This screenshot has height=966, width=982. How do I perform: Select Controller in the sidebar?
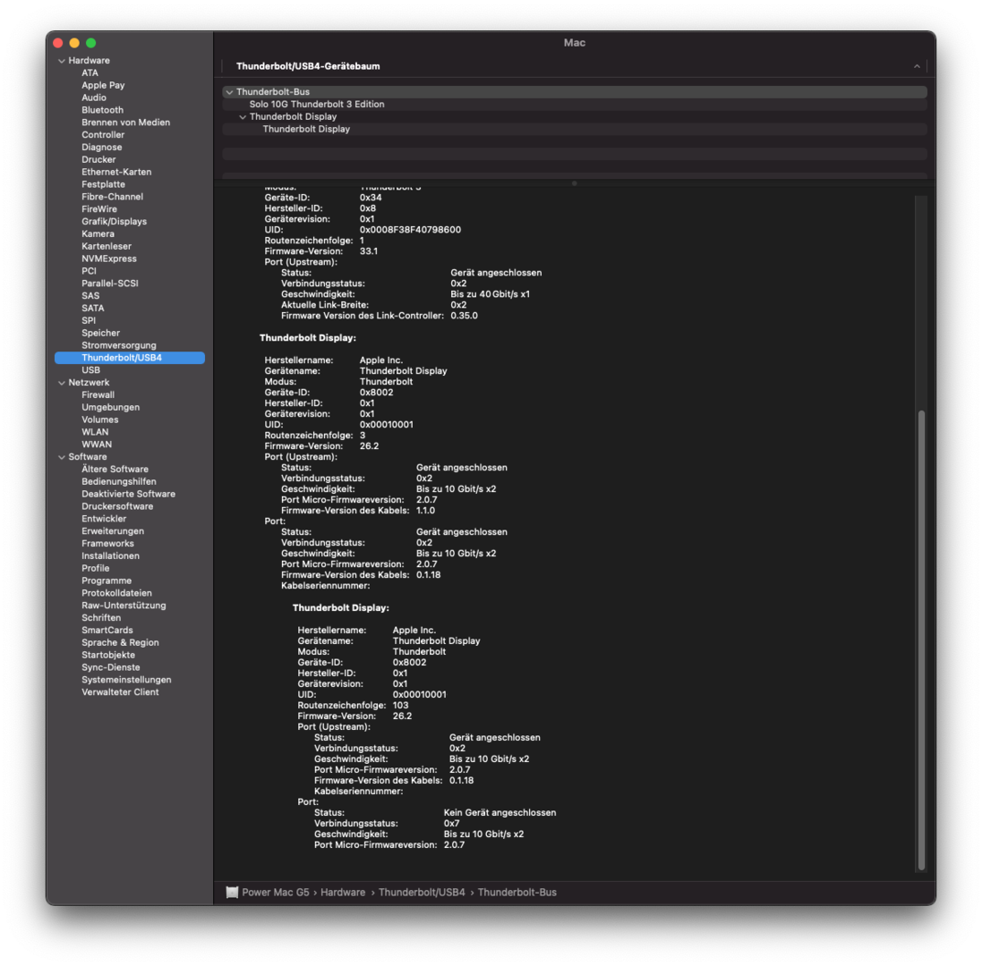pyautogui.click(x=103, y=134)
